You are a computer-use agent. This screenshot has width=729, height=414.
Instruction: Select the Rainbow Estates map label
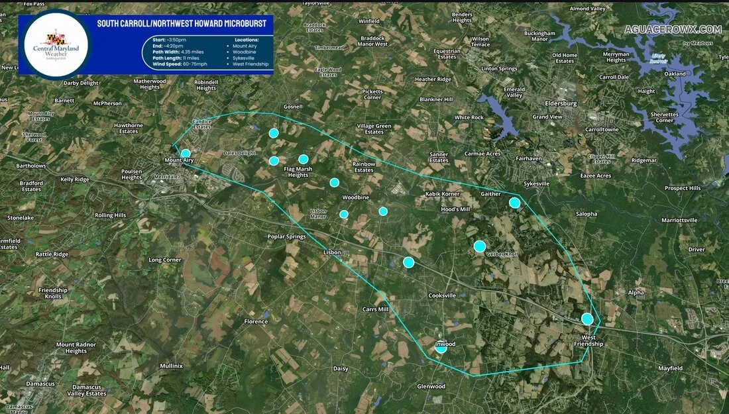[364, 167]
